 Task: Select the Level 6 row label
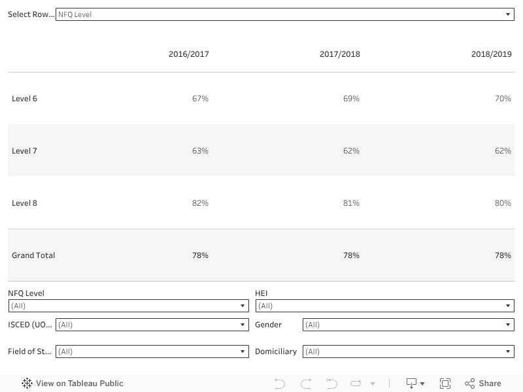click(25, 99)
